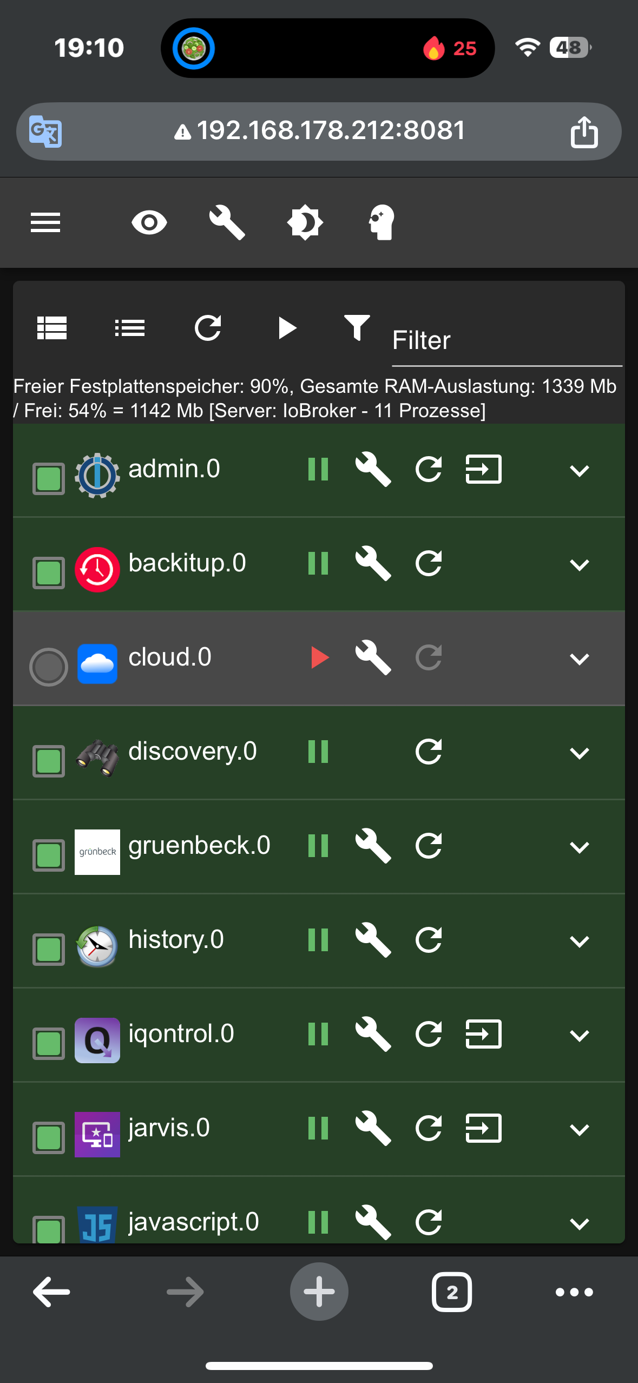638x1383 pixels.
Task: Expand the discovery.0 row chevron
Action: click(579, 753)
